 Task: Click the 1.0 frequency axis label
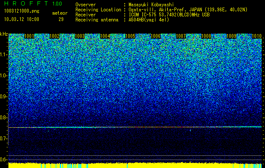tap(3, 76)
